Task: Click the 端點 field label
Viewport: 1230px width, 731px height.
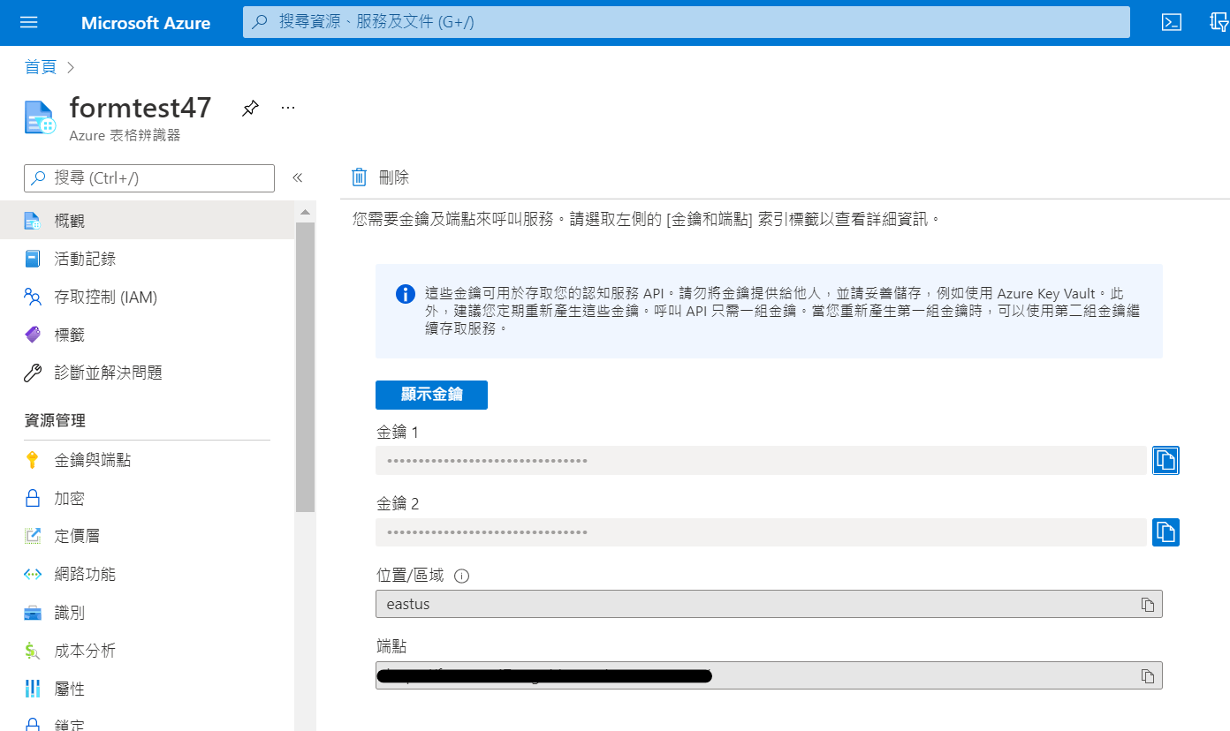Action: point(391,647)
